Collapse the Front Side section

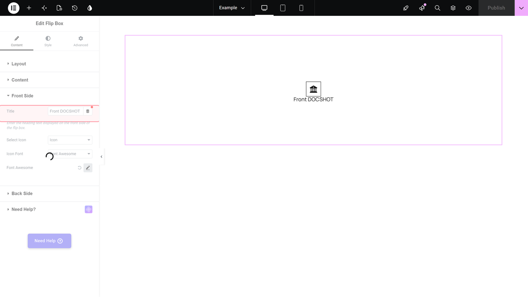pos(49,96)
